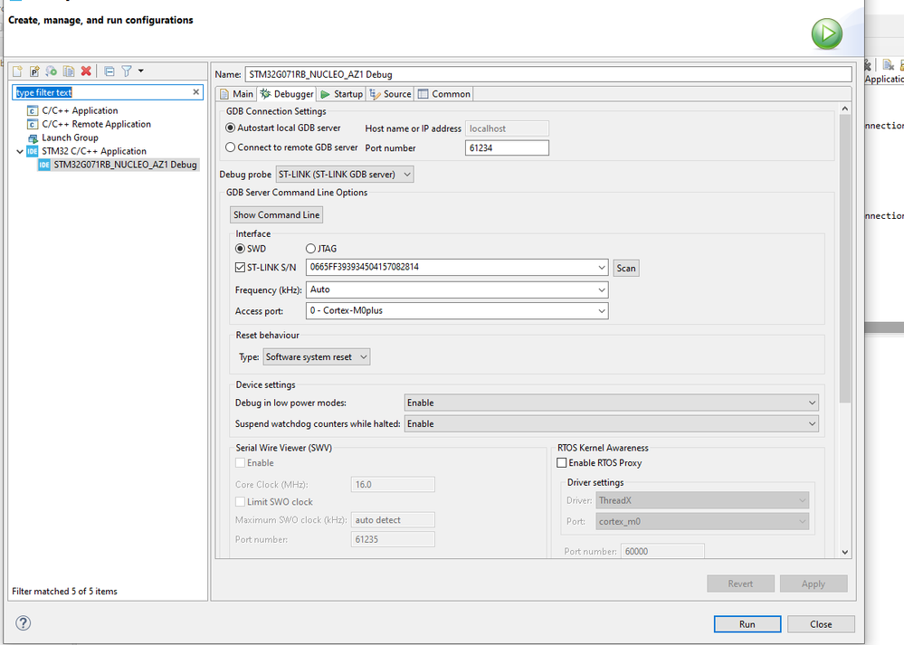Click the scroll down arrow of Debugger pane

[x=844, y=552]
